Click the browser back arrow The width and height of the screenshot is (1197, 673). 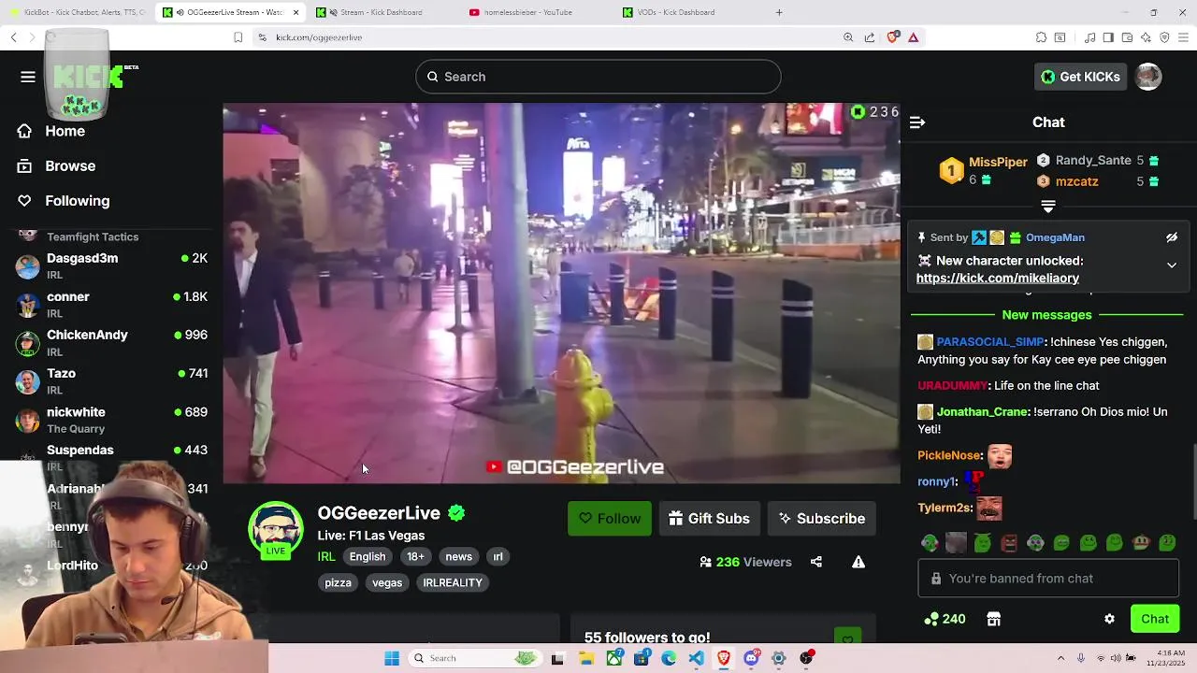[13, 37]
